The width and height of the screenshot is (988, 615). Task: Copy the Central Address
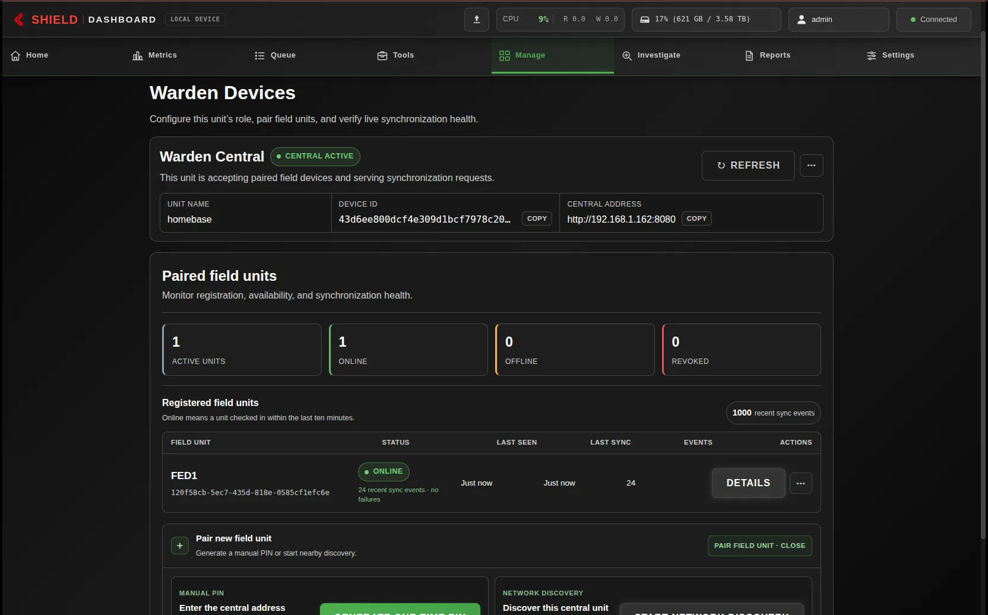[696, 218]
